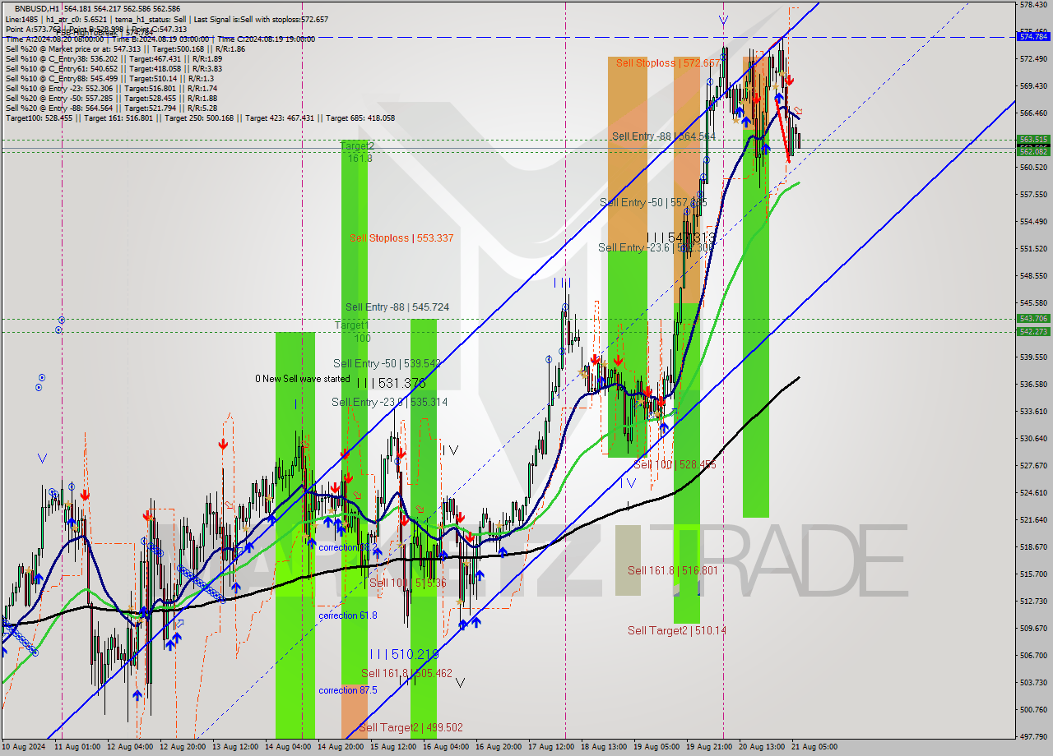Click the green 543.706 price tag
This screenshot has height=756, width=1053.
coord(1033,318)
